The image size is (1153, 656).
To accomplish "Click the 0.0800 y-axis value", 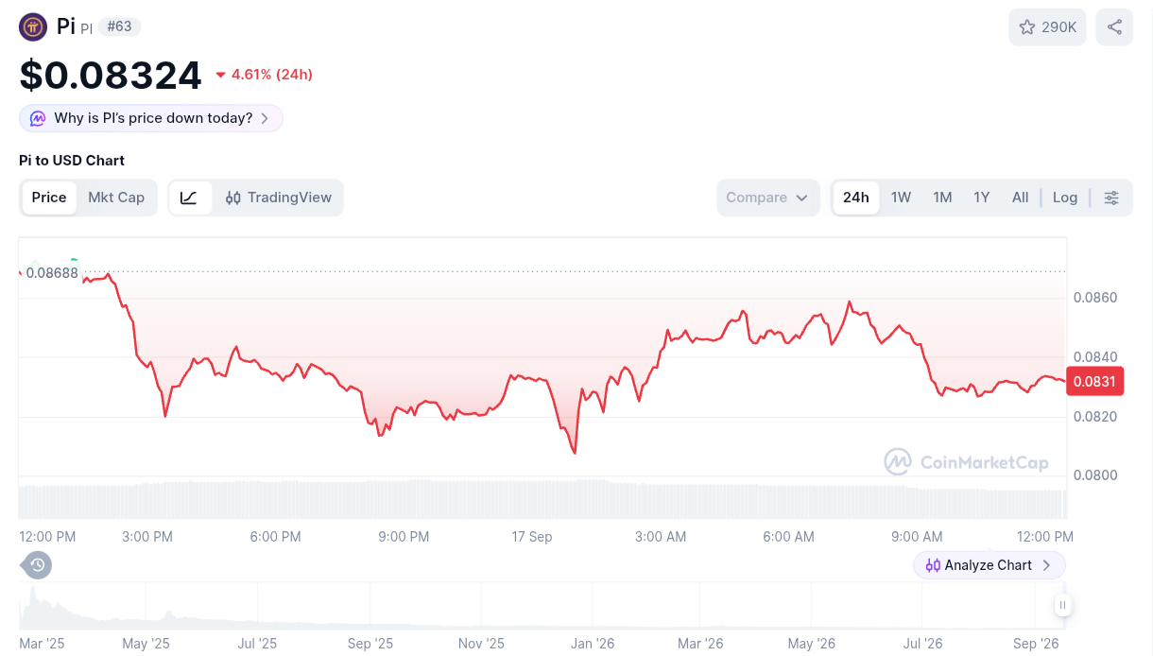I will click(1095, 475).
